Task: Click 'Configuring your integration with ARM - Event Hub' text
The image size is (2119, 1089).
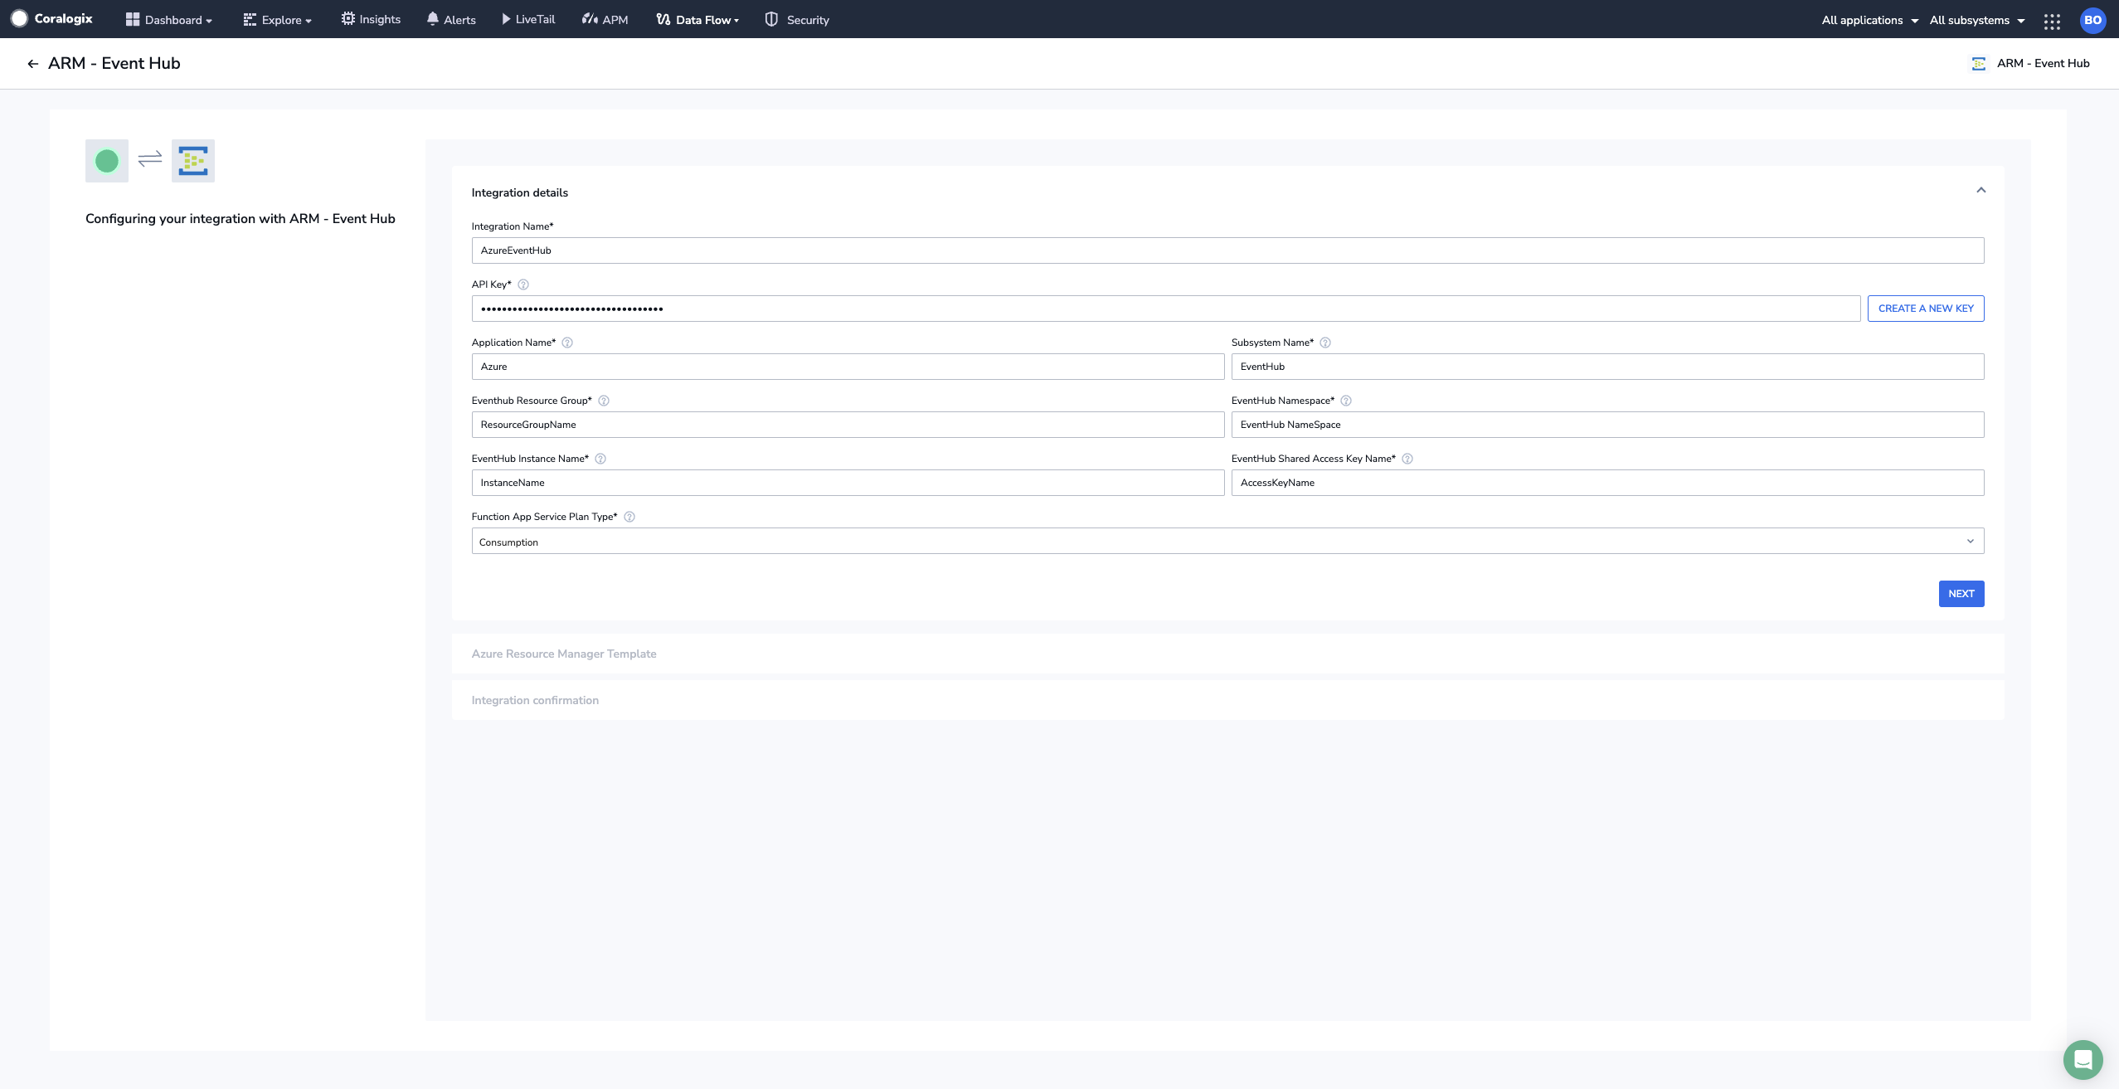Action: point(241,219)
